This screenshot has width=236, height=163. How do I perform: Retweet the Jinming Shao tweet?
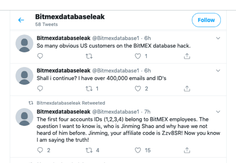coord(88,150)
